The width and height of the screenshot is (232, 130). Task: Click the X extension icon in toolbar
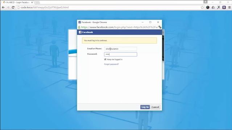click(219, 7)
